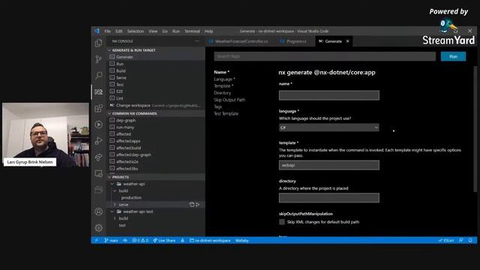Image resolution: width=480 pixels, height=270 pixels.
Task: Toggle Skip XML changes checkbox
Action: tap(282, 222)
